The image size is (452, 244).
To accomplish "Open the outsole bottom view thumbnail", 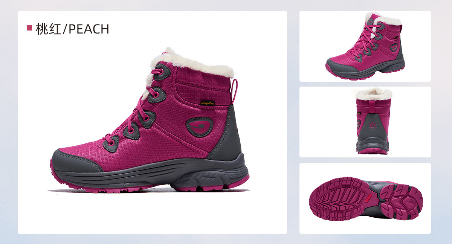I will click(365, 198).
